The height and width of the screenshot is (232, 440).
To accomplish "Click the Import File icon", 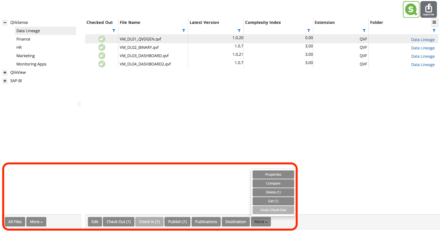I will click(x=428, y=10).
